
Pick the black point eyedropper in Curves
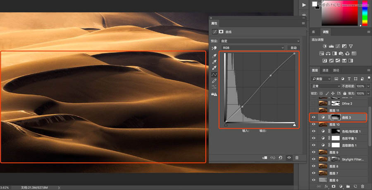(x=214, y=56)
